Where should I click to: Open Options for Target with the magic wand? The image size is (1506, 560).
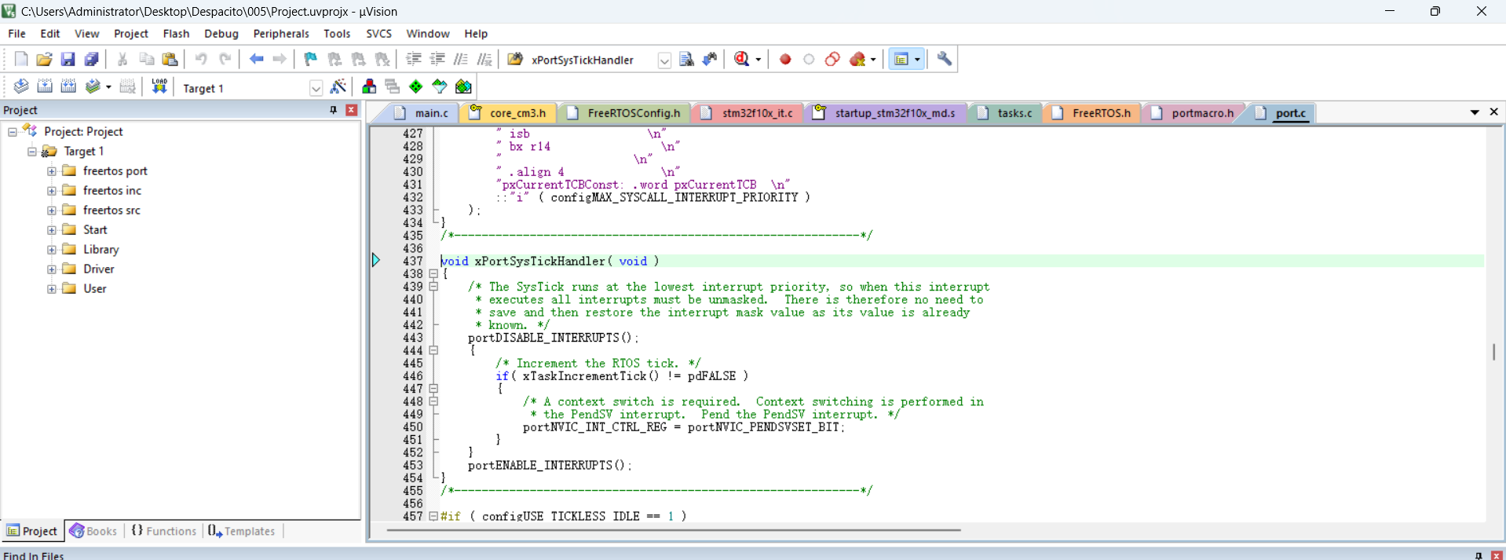pyautogui.click(x=338, y=86)
